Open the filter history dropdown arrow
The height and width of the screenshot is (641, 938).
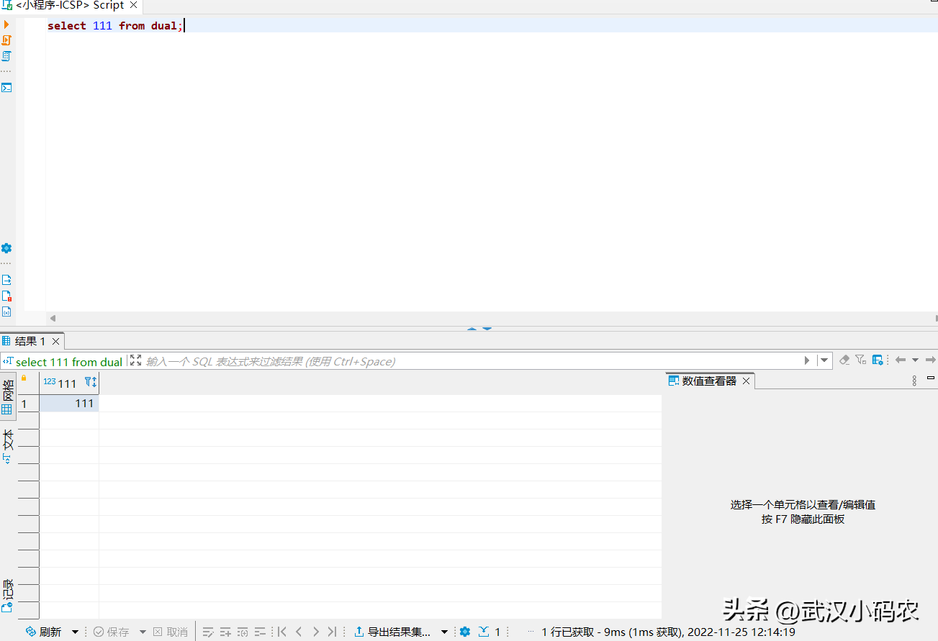824,360
